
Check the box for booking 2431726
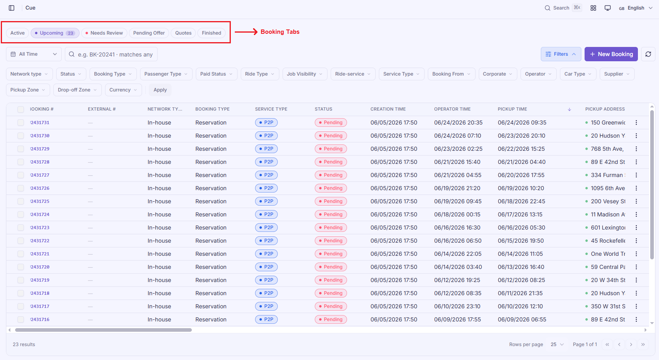[21, 188]
